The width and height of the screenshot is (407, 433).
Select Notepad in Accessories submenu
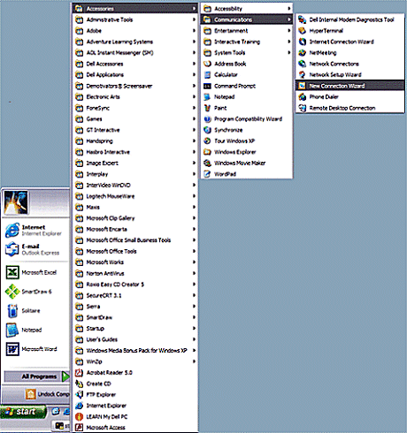click(247, 97)
